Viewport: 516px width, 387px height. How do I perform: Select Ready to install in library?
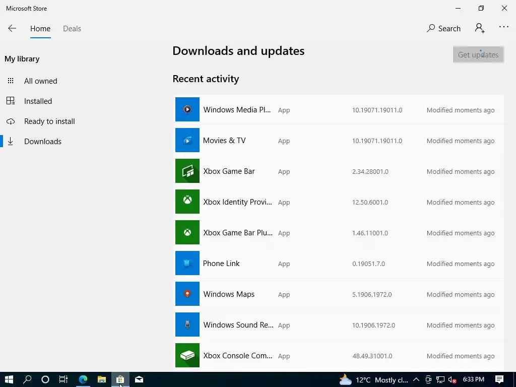tap(49, 121)
